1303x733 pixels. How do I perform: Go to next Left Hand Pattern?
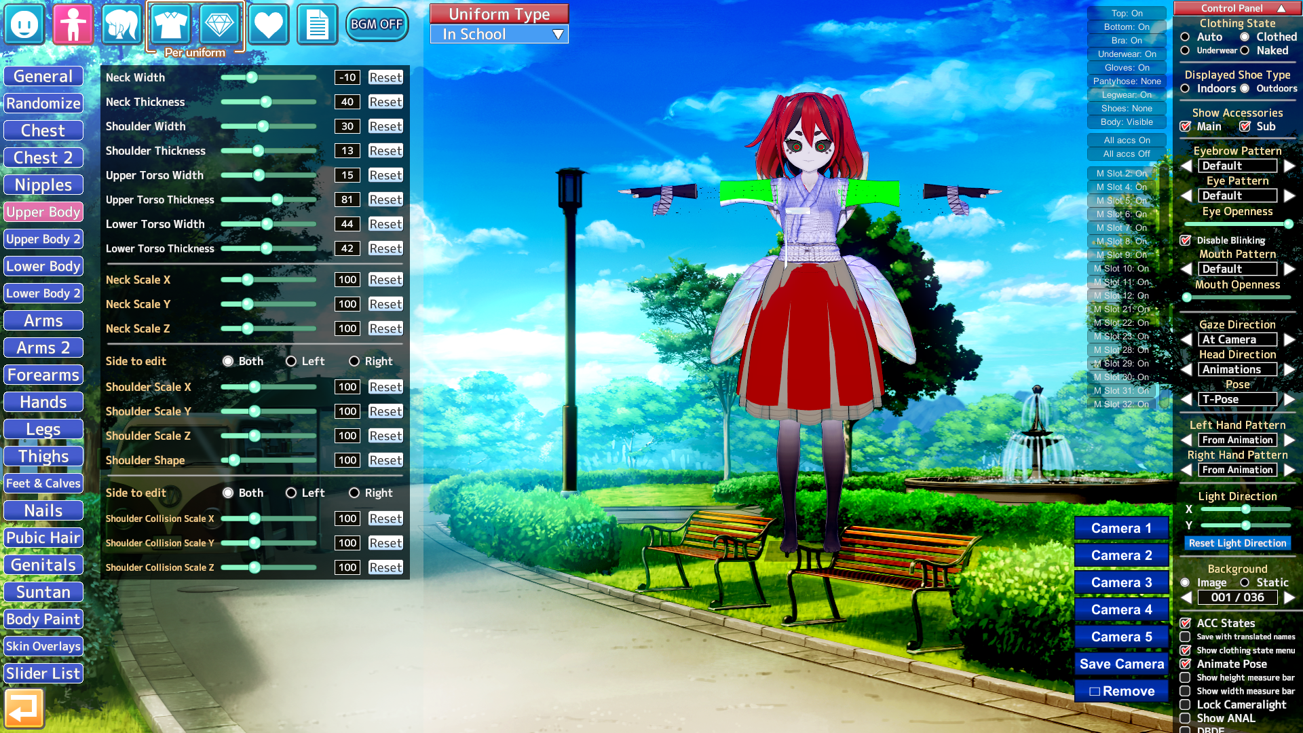[x=1289, y=440]
